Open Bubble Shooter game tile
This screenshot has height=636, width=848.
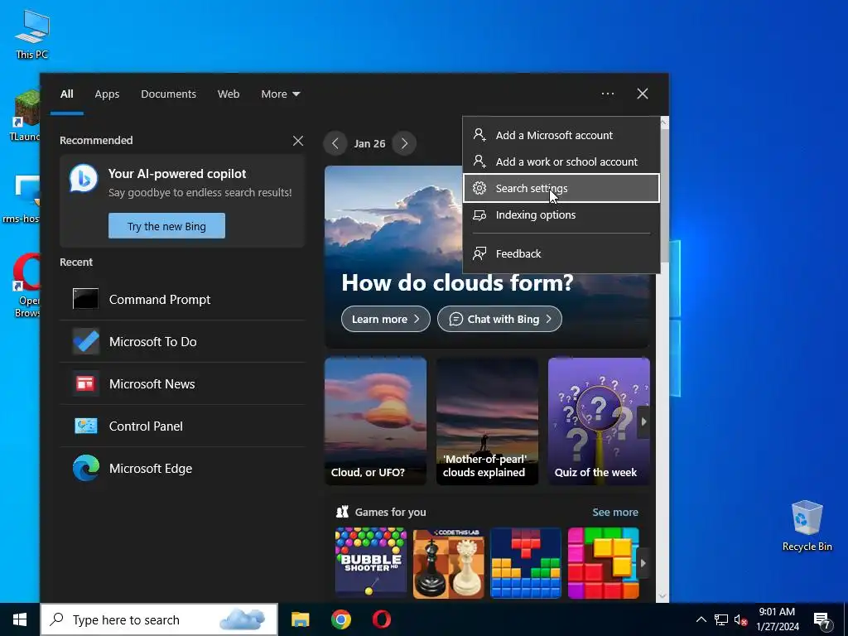pos(371,563)
